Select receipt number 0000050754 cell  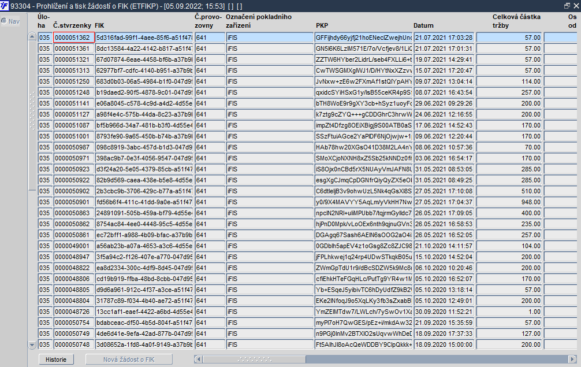coord(74,323)
